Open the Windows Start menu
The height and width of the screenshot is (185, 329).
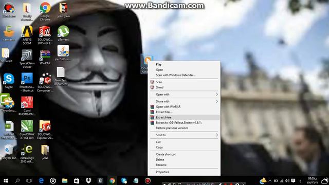click(6, 180)
